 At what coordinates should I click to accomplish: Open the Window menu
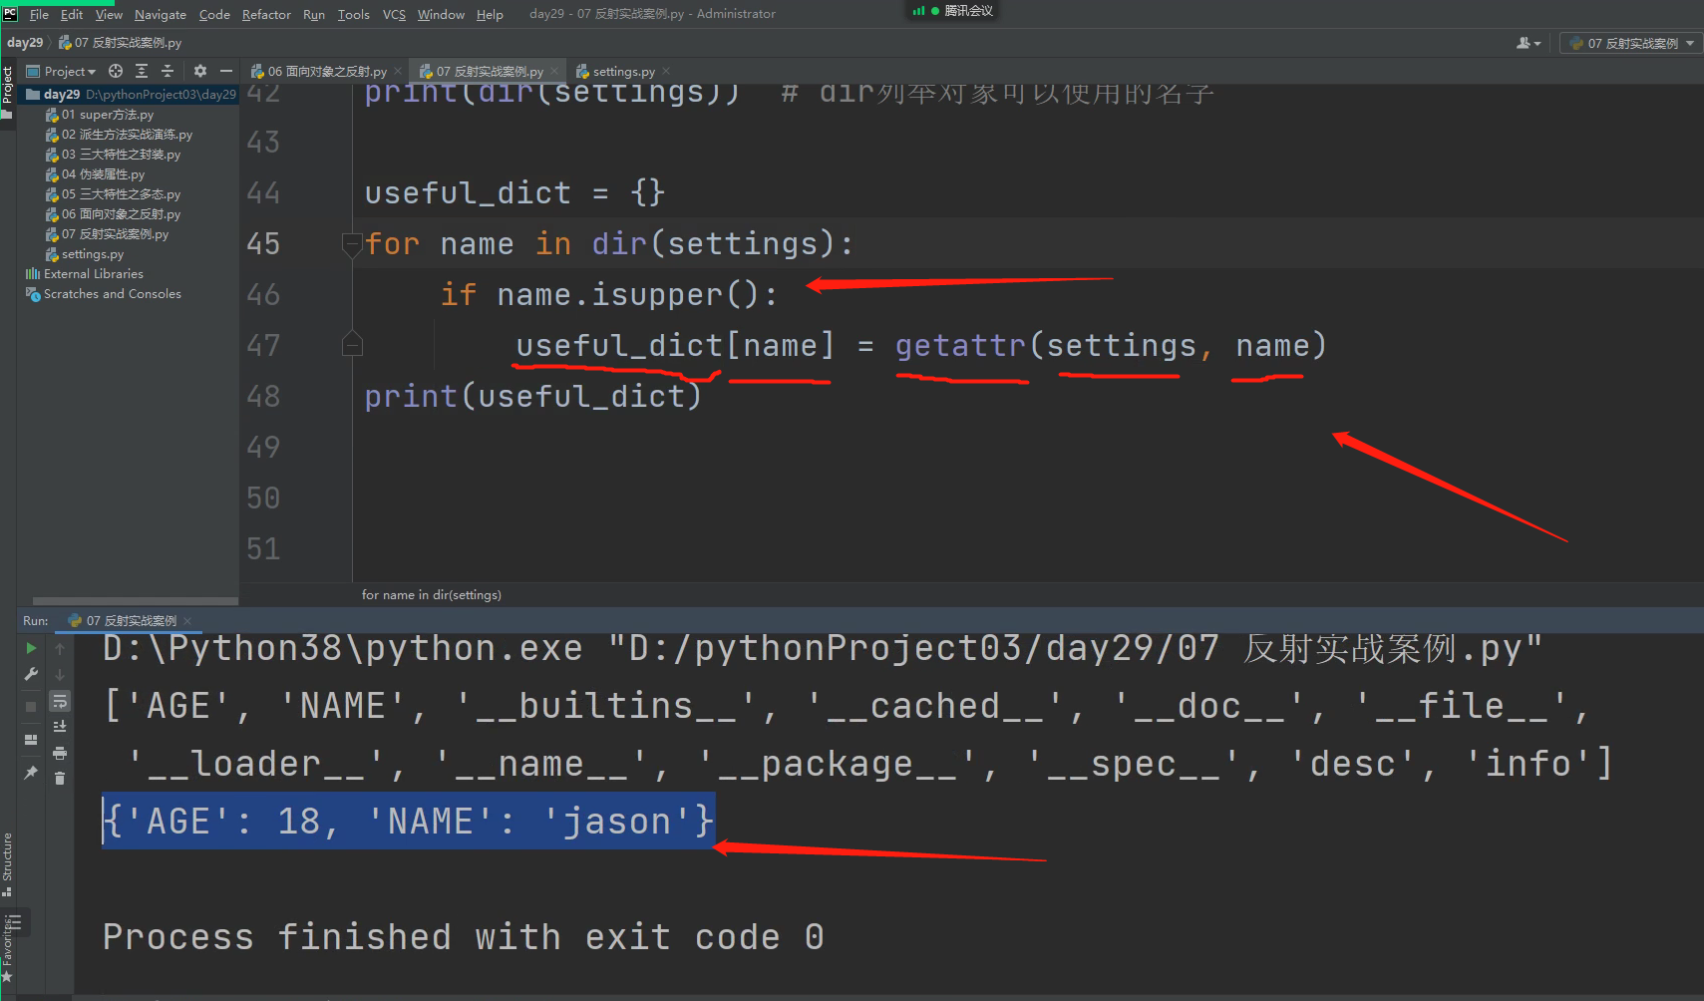coord(441,14)
